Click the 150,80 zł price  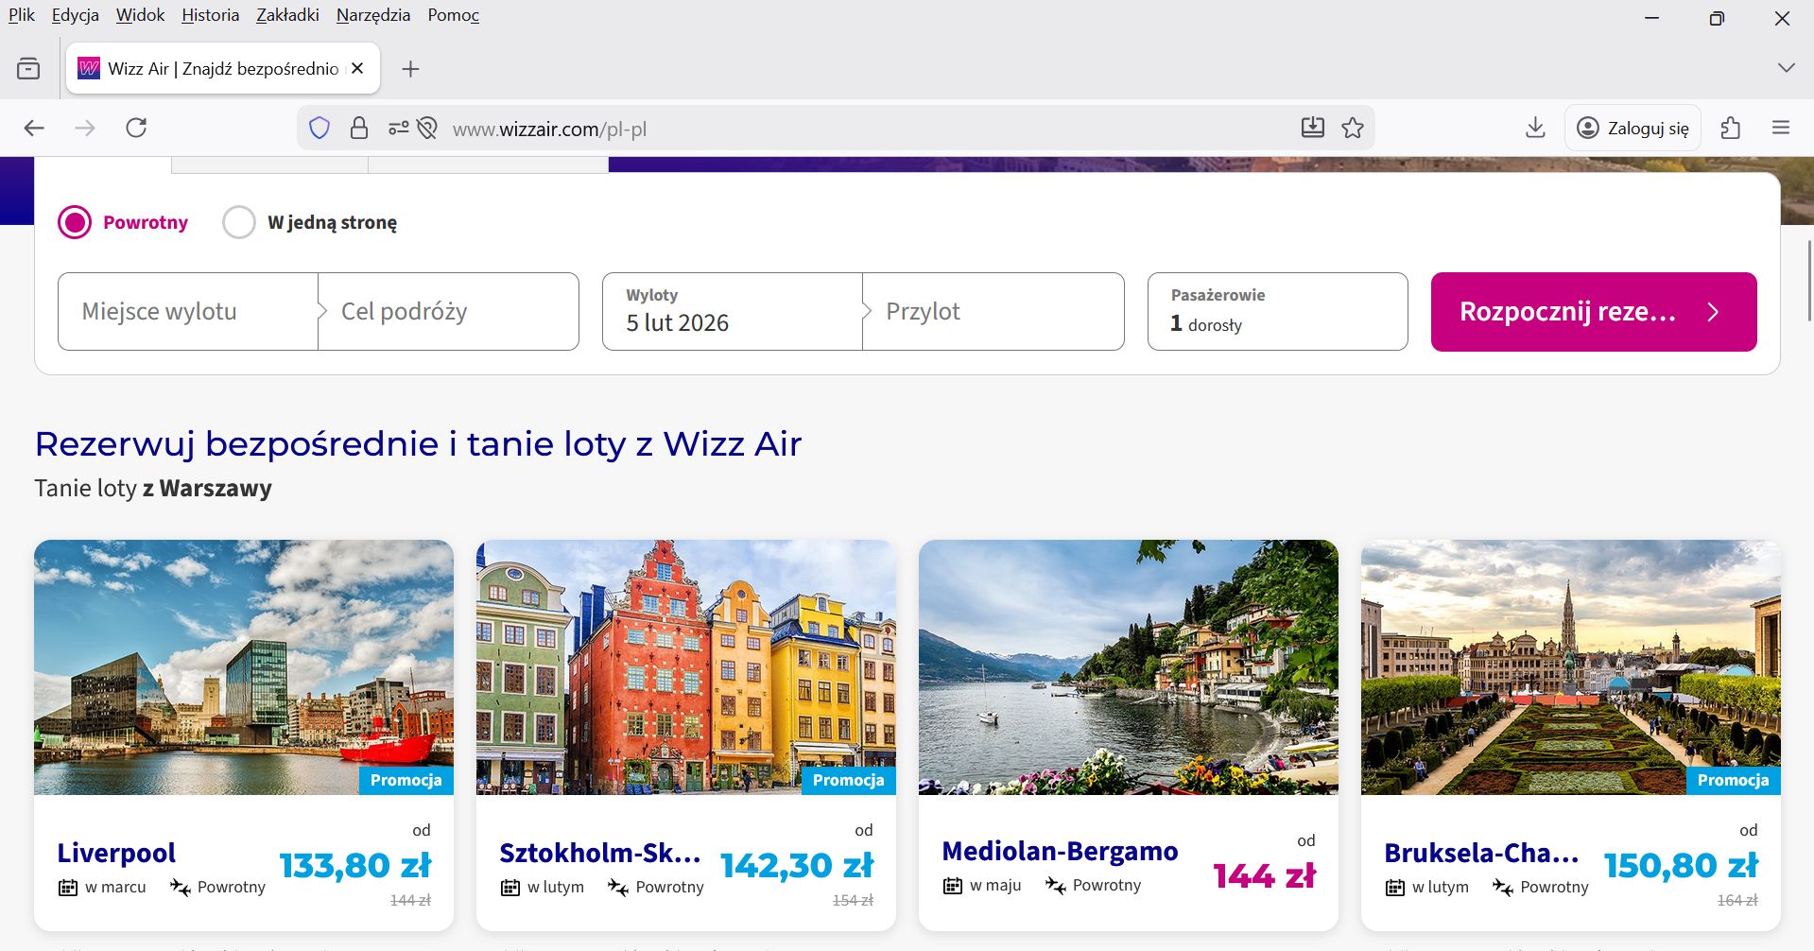click(1681, 865)
